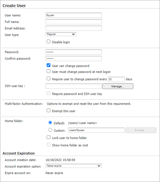Click the Password field
This screenshot has height=182, width=160.
[x=74, y=52]
